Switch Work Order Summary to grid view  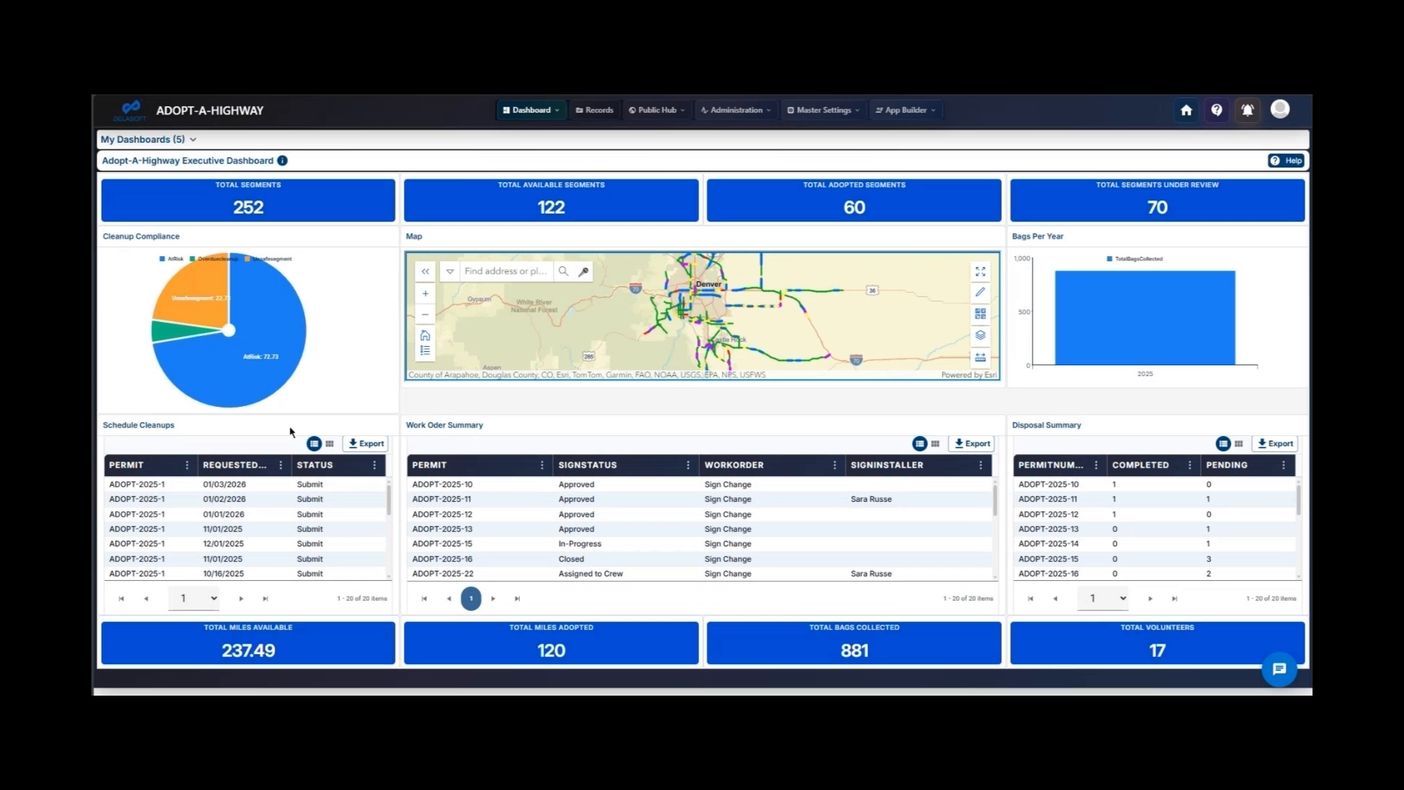point(936,443)
